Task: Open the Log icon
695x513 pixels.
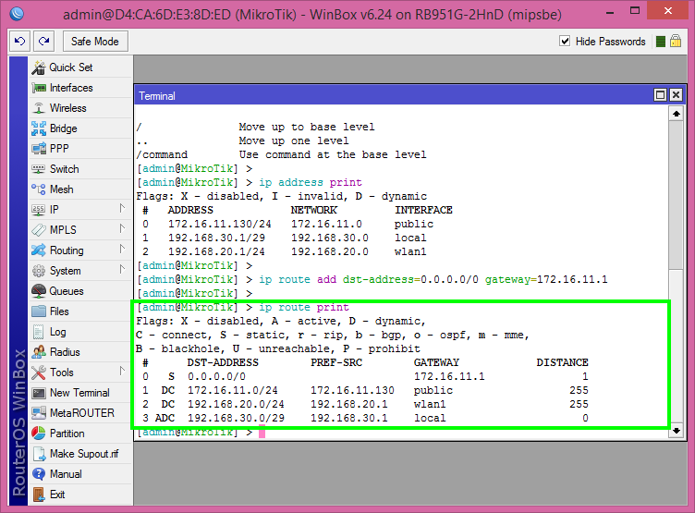Action: 39,332
